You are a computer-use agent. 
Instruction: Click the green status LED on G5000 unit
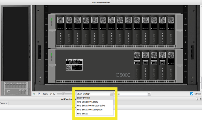[52, 54]
